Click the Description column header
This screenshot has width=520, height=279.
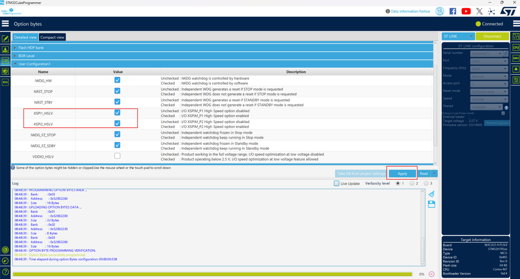pos(296,72)
